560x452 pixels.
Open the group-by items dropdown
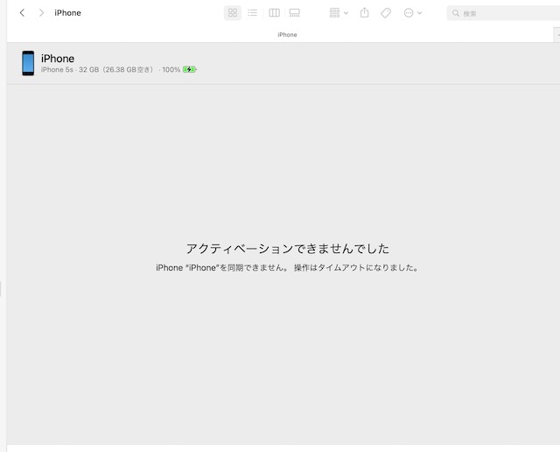coord(338,13)
